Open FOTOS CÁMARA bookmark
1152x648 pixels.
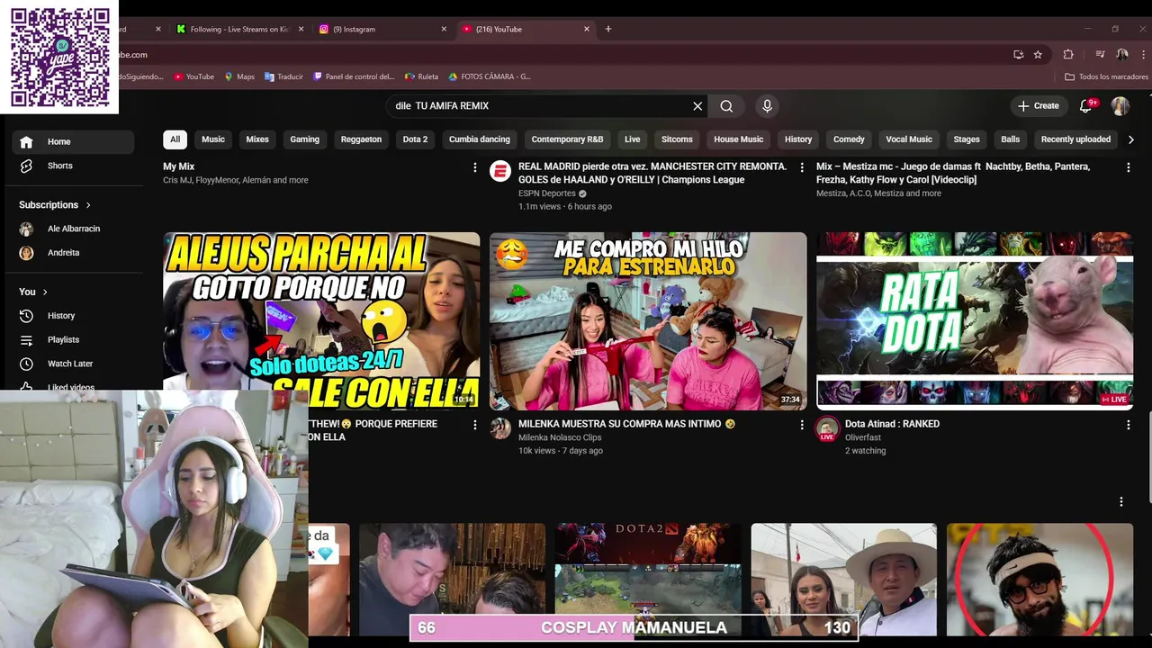[490, 76]
